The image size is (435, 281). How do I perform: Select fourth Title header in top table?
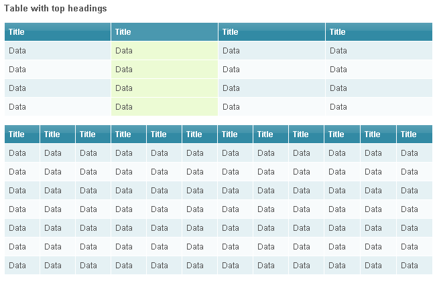coord(338,31)
